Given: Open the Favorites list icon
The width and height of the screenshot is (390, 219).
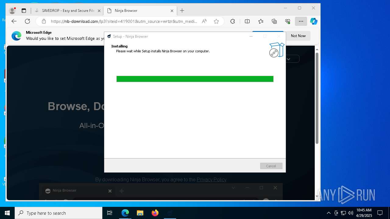Looking at the screenshot, I should 261,21.
